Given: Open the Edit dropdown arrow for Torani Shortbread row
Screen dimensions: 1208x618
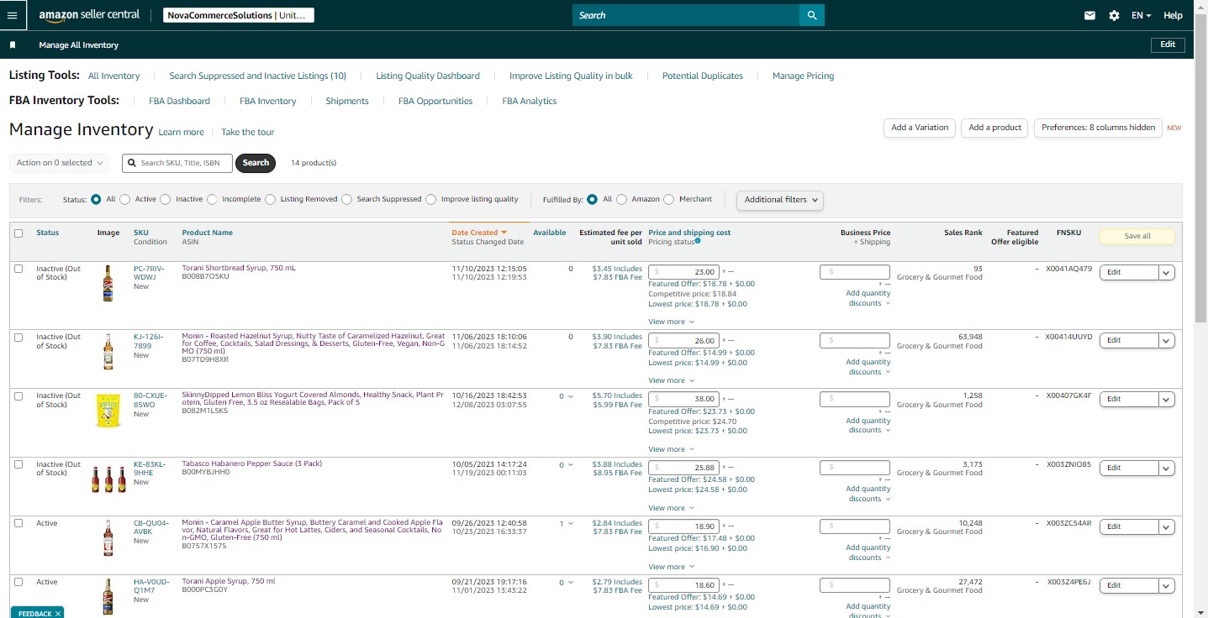Looking at the screenshot, I should click(1166, 272).
